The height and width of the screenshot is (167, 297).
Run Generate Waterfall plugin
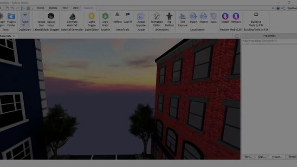tap(72, 19)
